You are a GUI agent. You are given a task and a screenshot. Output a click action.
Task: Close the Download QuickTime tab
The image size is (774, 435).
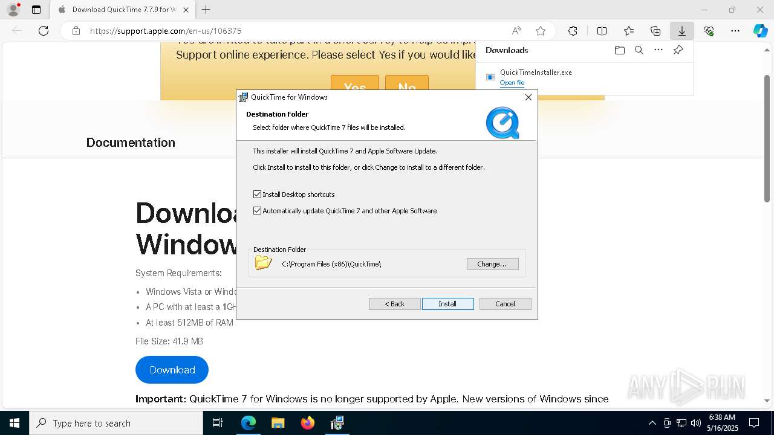186,10
